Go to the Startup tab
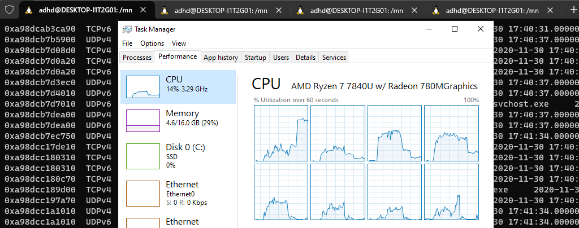579x228 pixels. click(x=256, y=57)
